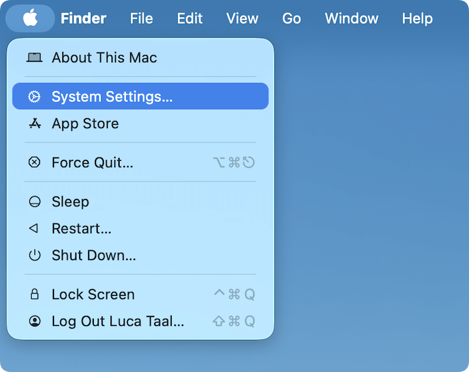Click the Shut Down power icon
The height and width of the screenshot is (372, 469).
point(35,255)
